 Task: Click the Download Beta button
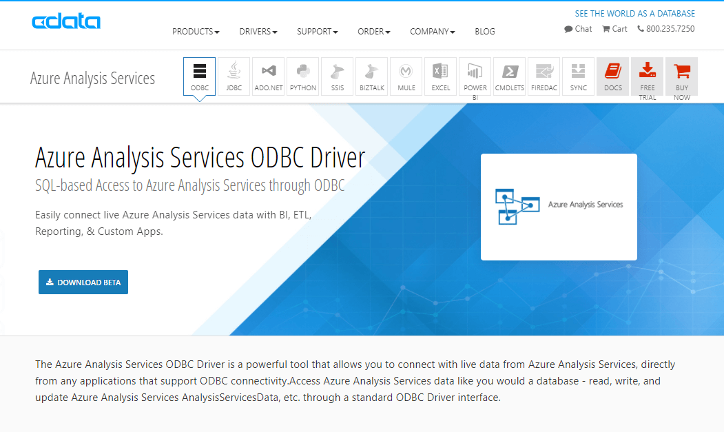coord(83,282)
